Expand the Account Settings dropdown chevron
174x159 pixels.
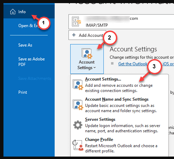[95, 68]
